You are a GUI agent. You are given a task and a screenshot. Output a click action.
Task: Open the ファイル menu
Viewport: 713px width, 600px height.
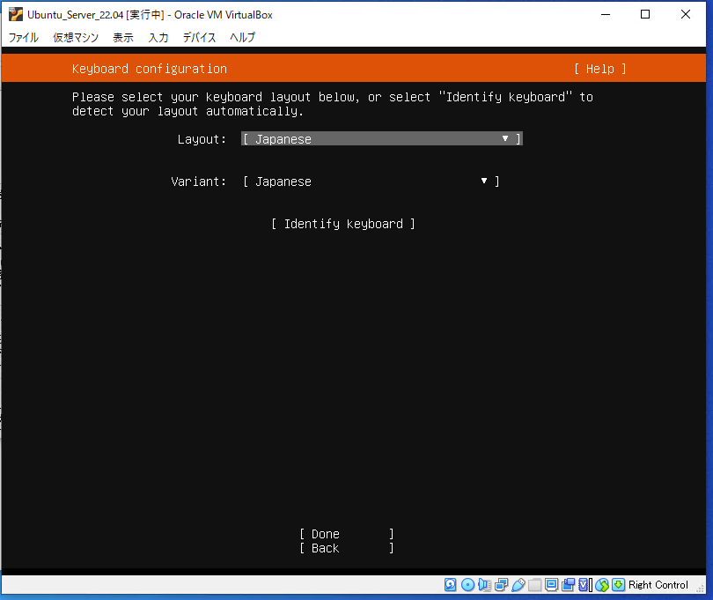pos(24,37)
